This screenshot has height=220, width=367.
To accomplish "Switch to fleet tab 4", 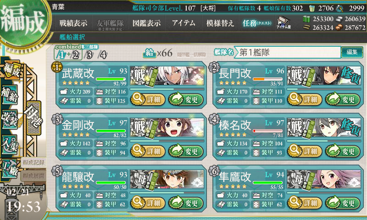I will coord(103,55).
